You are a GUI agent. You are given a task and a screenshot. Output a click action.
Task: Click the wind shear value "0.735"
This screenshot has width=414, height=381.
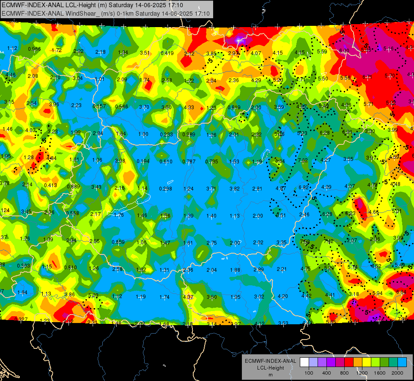[212, 162]
